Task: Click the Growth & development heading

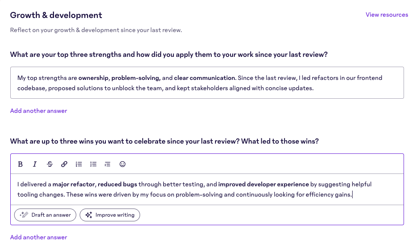Action: tap(56, 15)
